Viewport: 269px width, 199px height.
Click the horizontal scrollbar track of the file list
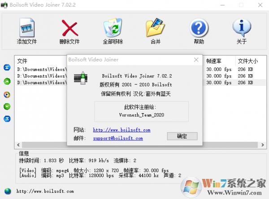[x=140, y=145]
